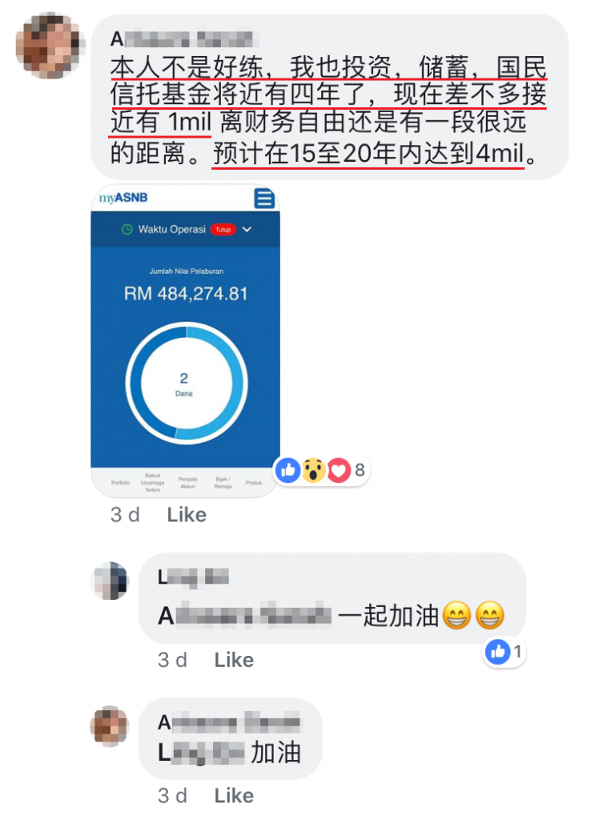The image size is (591, 820).
Task: Click the red Tutup status badge
Action: pyautogui.click(x=223, y=230)
